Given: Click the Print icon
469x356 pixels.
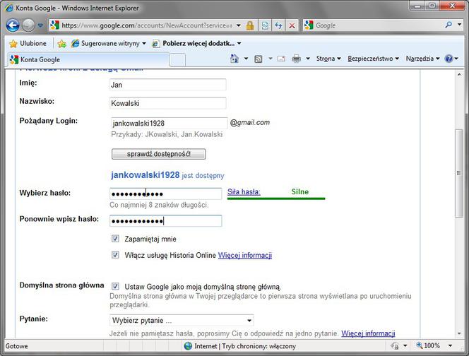Looking at the screenshot, I should [296, 59].
